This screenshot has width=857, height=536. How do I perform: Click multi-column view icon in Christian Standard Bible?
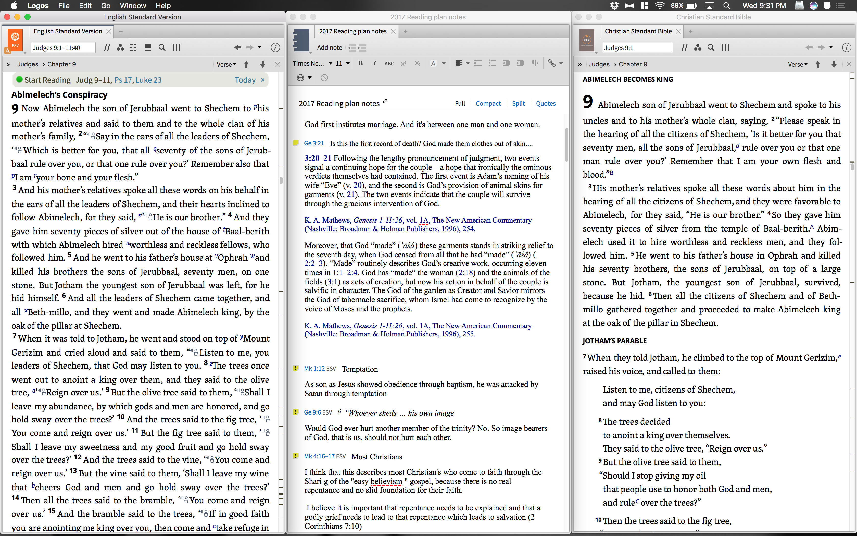(725, 47)
